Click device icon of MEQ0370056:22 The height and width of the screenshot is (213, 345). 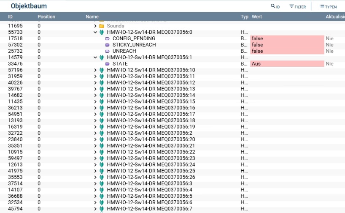[101, 152]
